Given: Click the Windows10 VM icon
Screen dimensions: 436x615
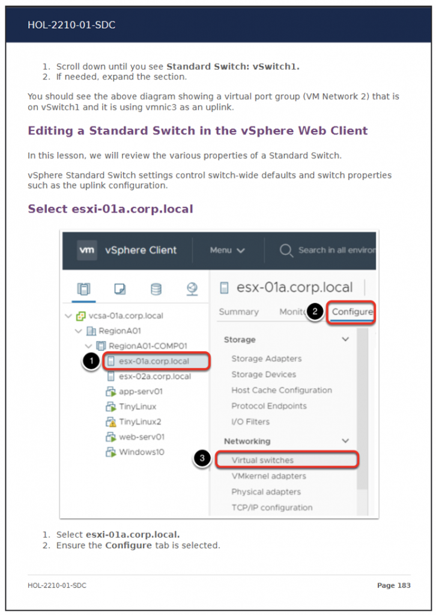Looking at the screenshot, I should pos(111,452).
